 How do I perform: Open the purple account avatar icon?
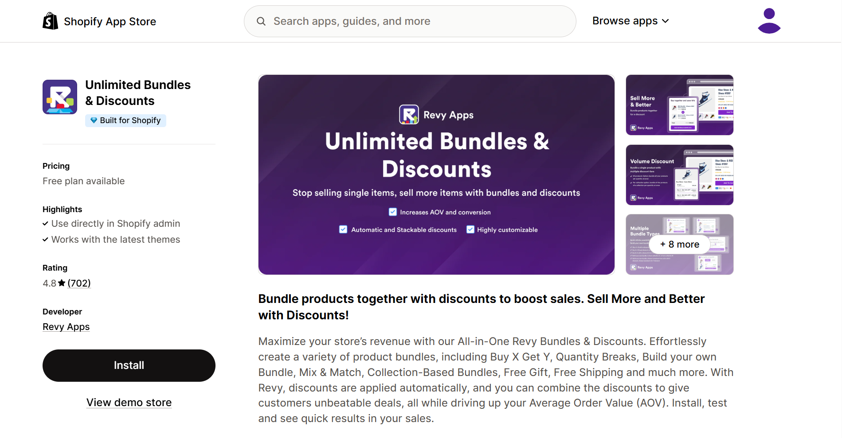(769, 20)
